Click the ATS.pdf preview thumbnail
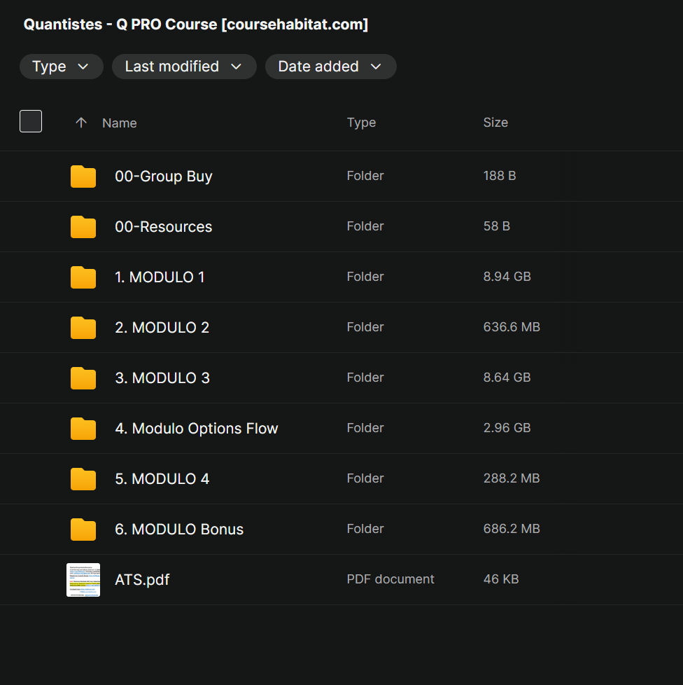683x685 pixels. point(83,580)
